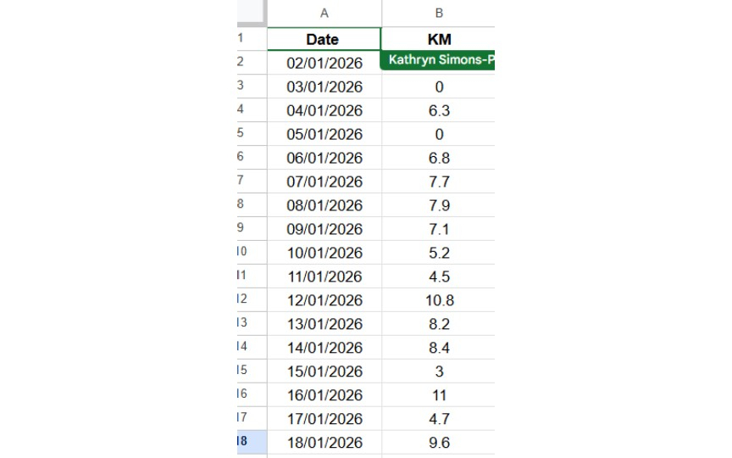Click the KM header cell
This screenshot has width=732, height=458.
tap(438, 39)
